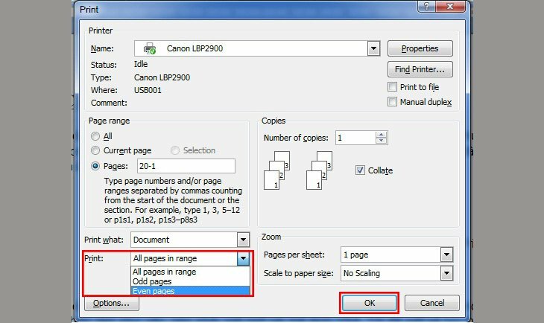Toggle the Manual duplex checkbox
Screen dimensions: 544x323
click(x=393, y=102)
